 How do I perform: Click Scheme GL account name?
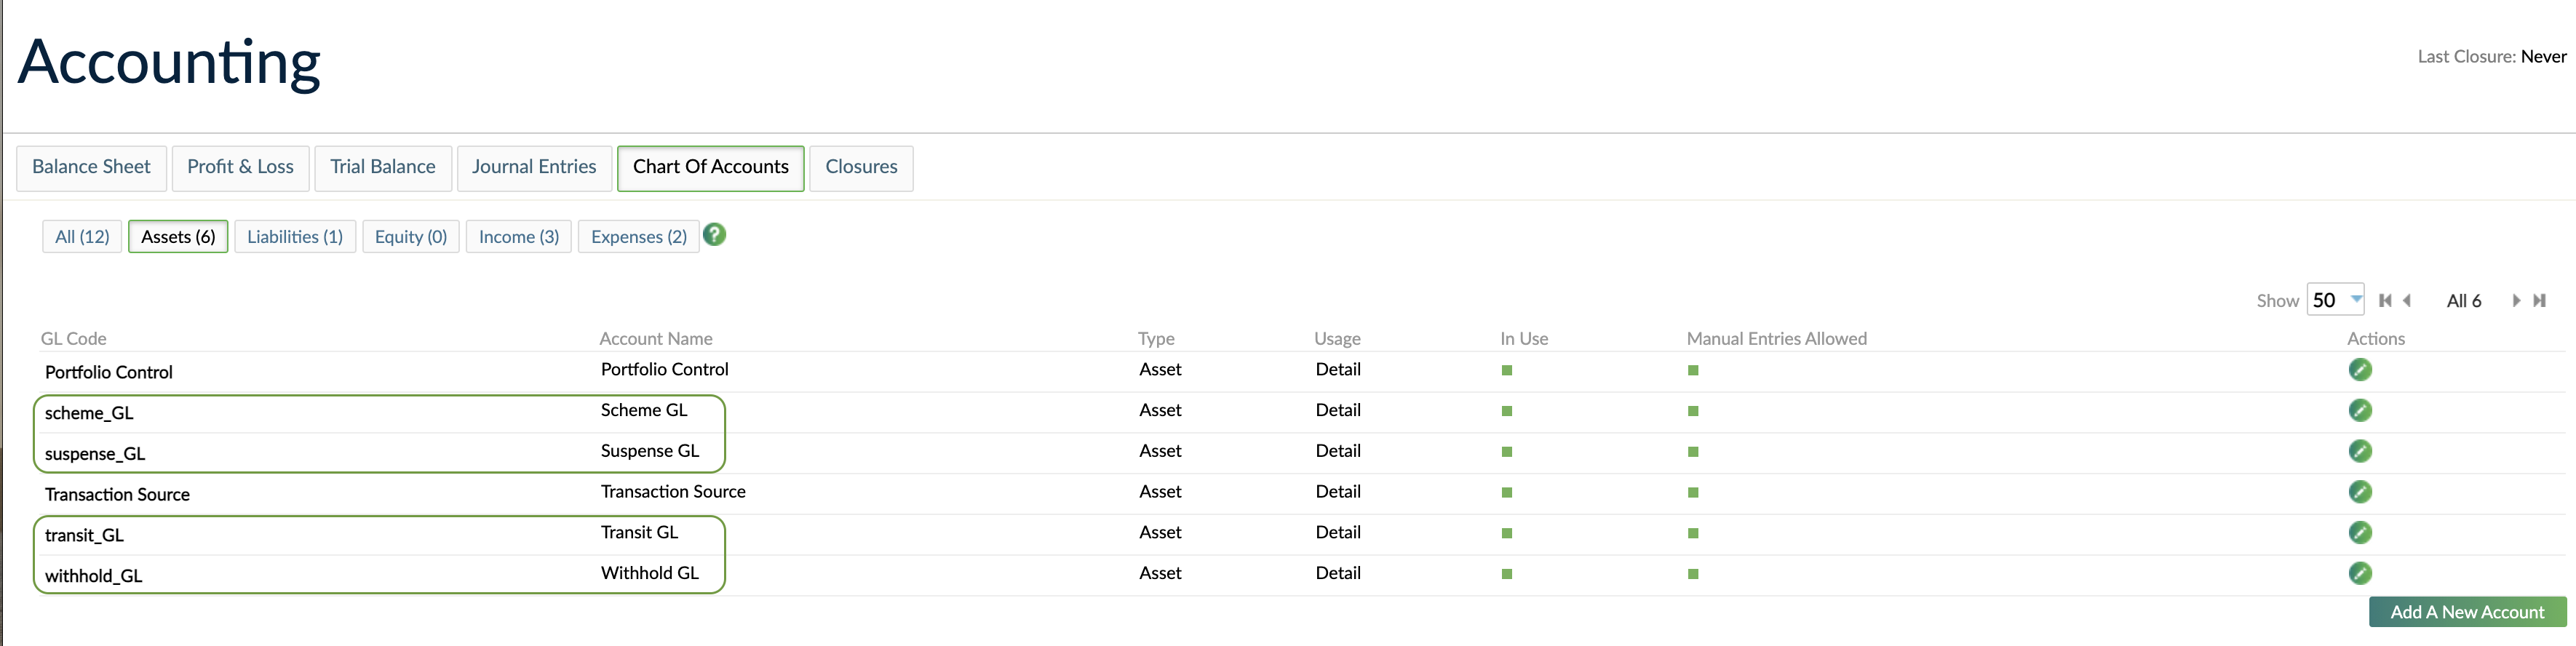644,410
